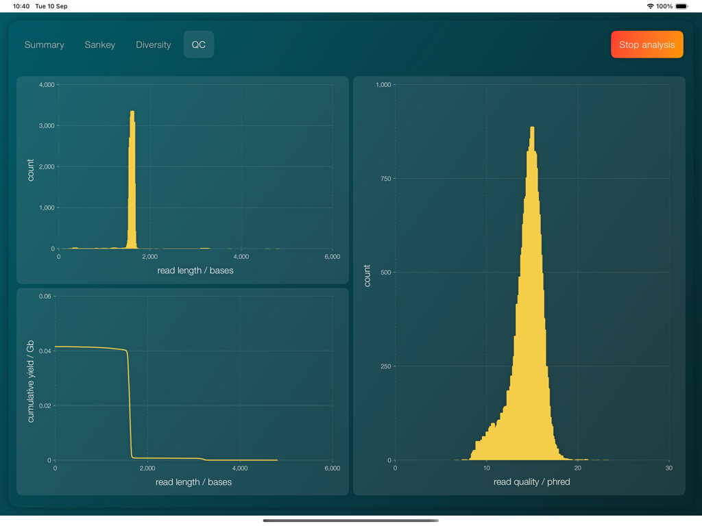Click the cumulative yield / Gb axis label

pyautogui.click(x=30, y=382)
